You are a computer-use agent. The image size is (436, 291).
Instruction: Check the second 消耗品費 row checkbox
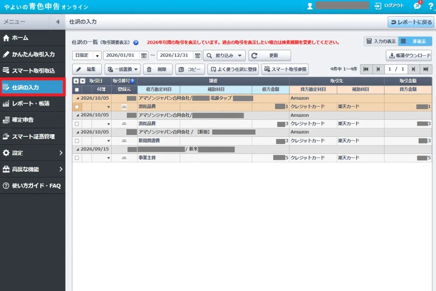(x=77, y=124)
